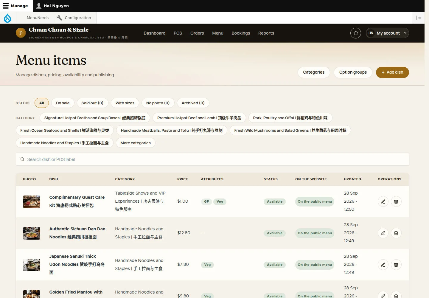429x298 pixels.
Task: Click the Add dish button
Action: pos(392,72)
